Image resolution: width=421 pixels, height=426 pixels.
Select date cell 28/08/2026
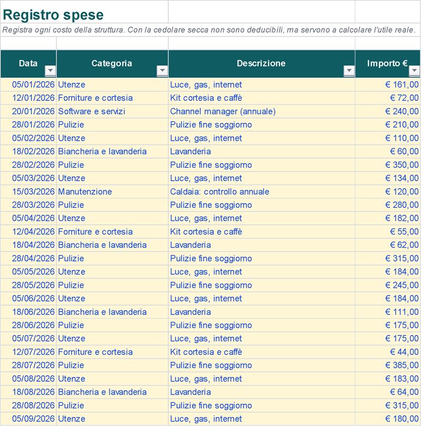click(28, 405)
